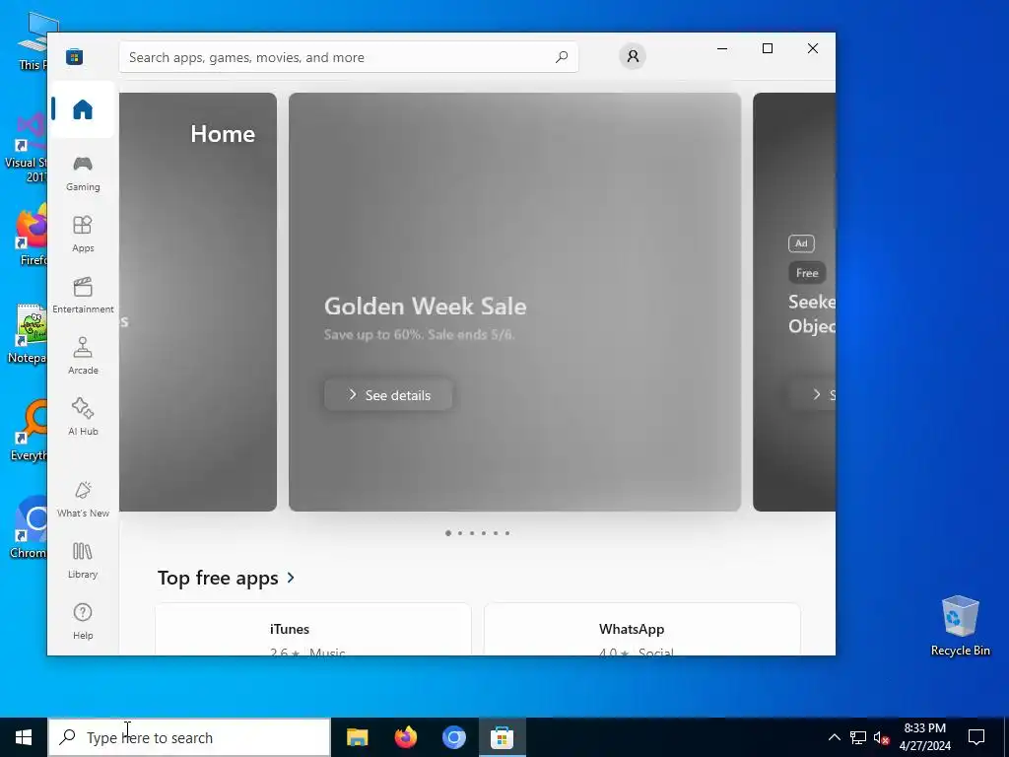1009x757 pixels.
Task: Click the search magnifier icon
Action: point(562,56)
